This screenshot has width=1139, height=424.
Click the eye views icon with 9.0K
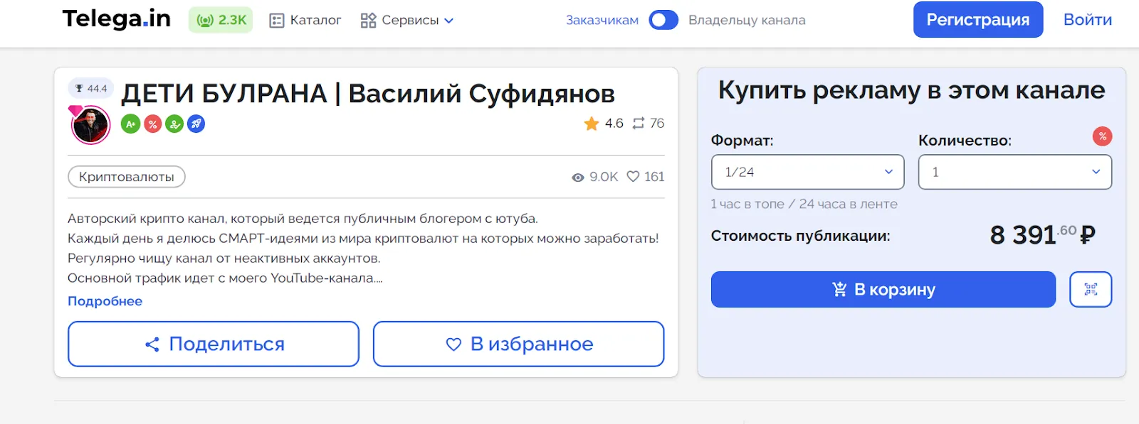(x=594, y=177)
